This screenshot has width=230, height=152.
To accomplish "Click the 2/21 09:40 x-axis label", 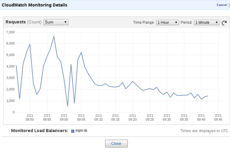I will point(201,118).
